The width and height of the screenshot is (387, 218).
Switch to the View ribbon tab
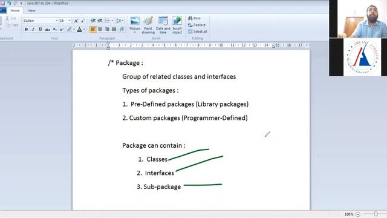pos(31,10)
